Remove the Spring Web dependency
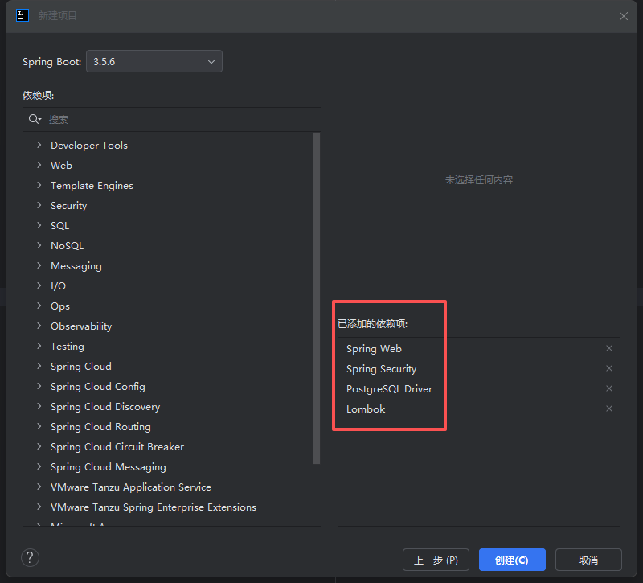Viewport: 643px width, 583px height. click(609, 348)
